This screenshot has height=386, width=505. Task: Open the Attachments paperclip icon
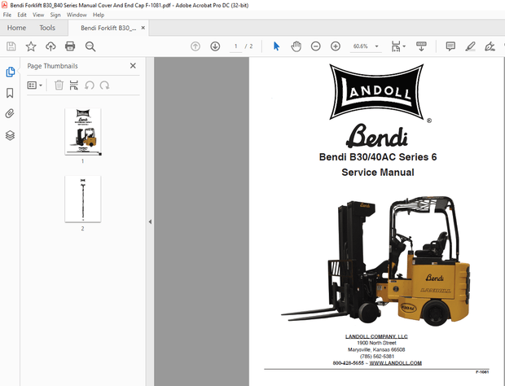pos(10,114)
